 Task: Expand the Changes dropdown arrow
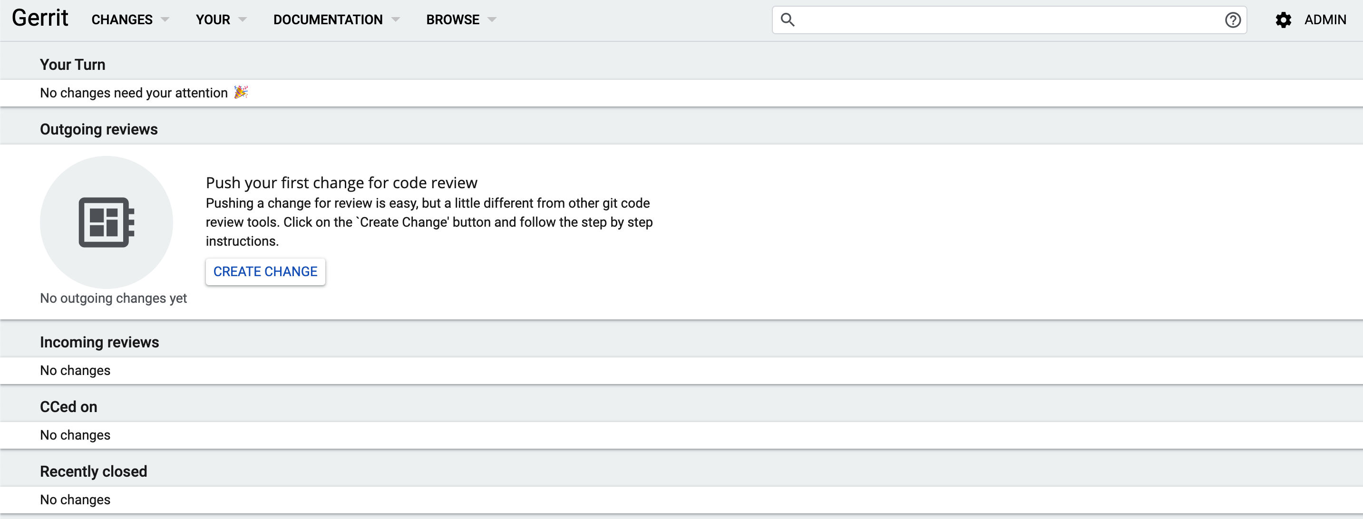(165, 19)
